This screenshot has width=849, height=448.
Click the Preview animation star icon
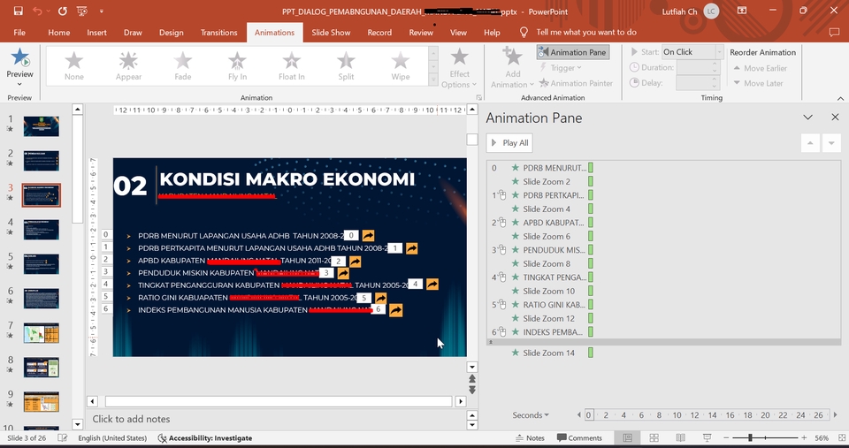[x=20, y=57]
